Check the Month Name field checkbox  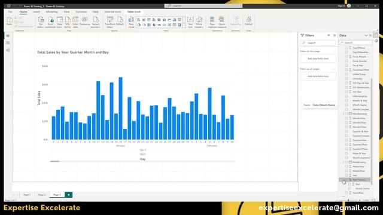[x=346, y=105]
